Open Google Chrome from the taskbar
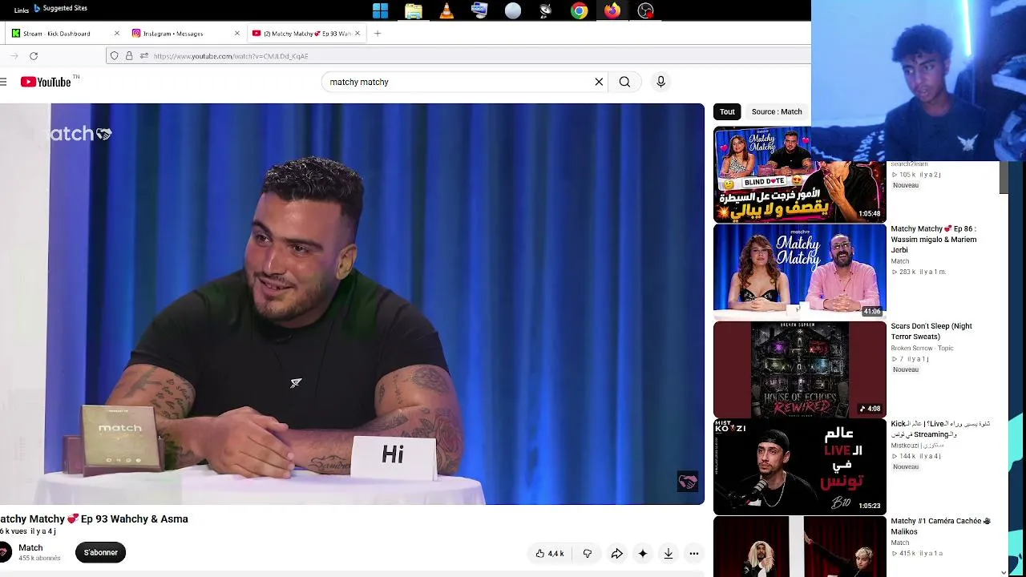Image resolution: width=1026 pixels, height=577 pixels. [579, 10]
